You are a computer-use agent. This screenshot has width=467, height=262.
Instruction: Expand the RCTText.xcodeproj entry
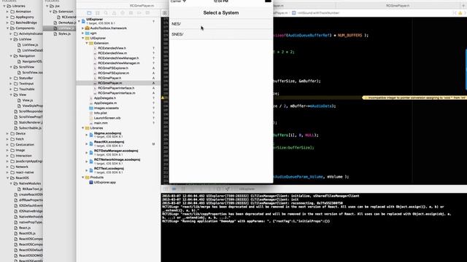click(87, 170)
